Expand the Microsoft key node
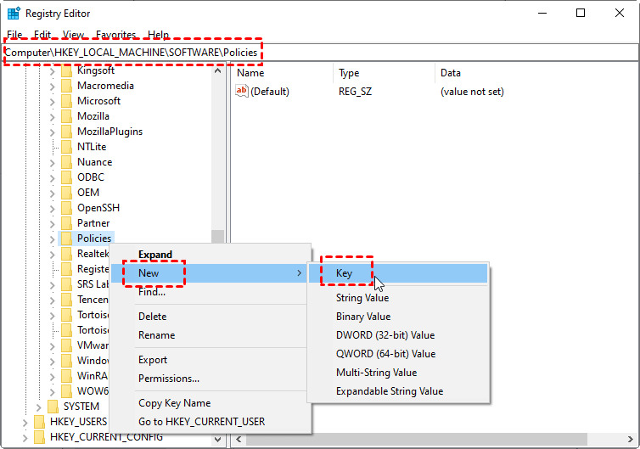The image size is (640, 449). (52, 101)
